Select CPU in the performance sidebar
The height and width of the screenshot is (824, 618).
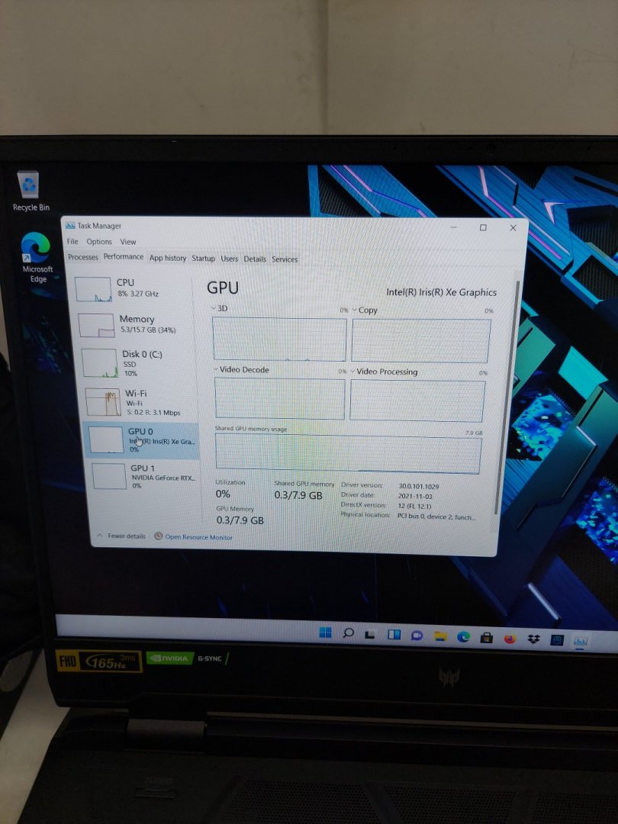pyautogui.click(x=133, y=288)
